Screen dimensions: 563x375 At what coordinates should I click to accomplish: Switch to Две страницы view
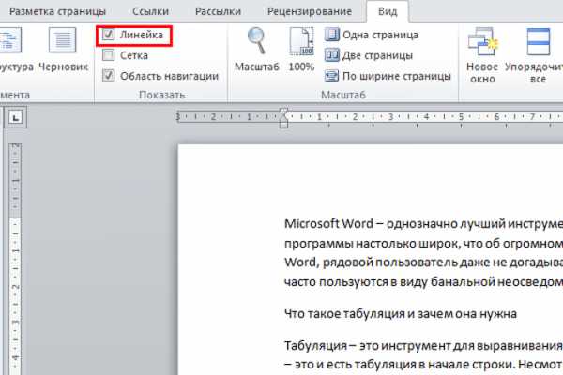(369, 55)
